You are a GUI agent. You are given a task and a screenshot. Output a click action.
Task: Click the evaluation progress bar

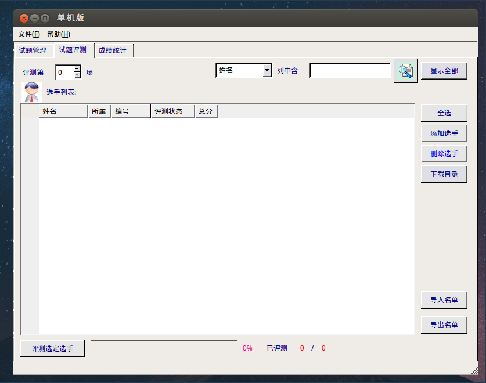[x=164, y=348]
